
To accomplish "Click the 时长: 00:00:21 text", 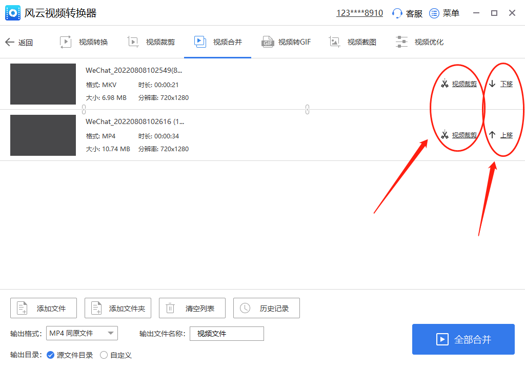I will [158, 85].
